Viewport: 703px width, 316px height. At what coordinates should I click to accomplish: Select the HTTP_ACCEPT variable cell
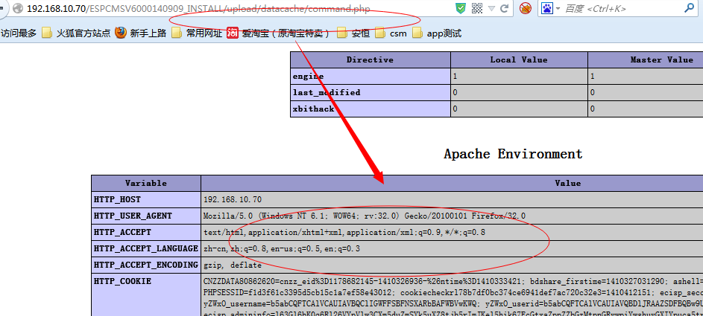coord(146,233)
